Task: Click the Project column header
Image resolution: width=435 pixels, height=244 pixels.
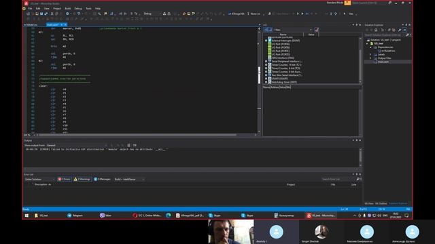Action: 291,184
